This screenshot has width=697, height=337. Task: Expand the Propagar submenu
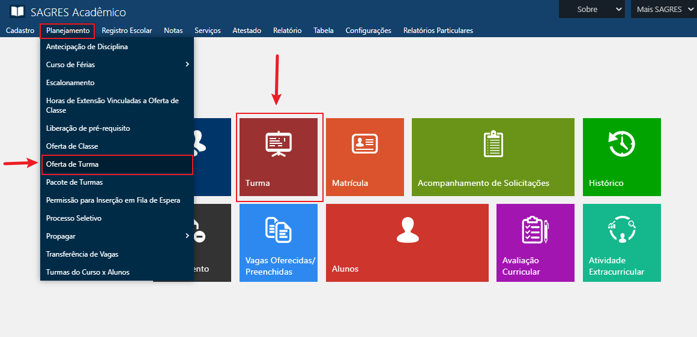tap(117, 236)
